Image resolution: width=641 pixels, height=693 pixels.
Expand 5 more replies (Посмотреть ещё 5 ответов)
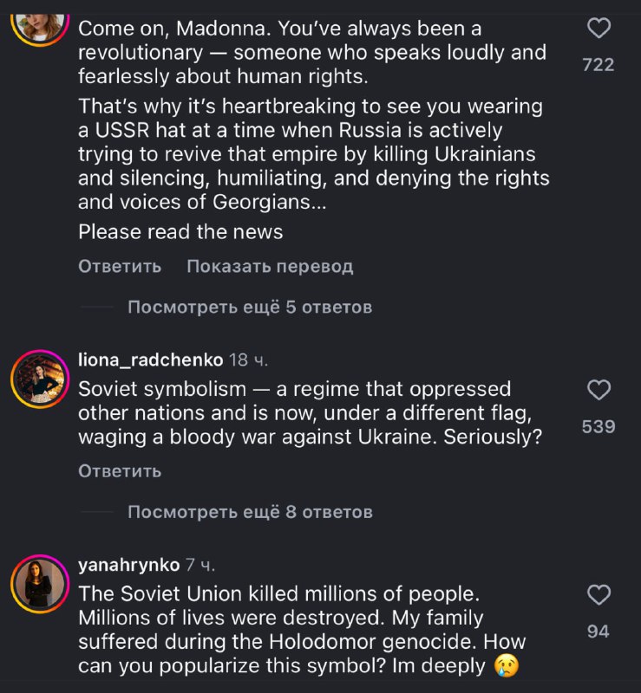(x=250, y=307)
